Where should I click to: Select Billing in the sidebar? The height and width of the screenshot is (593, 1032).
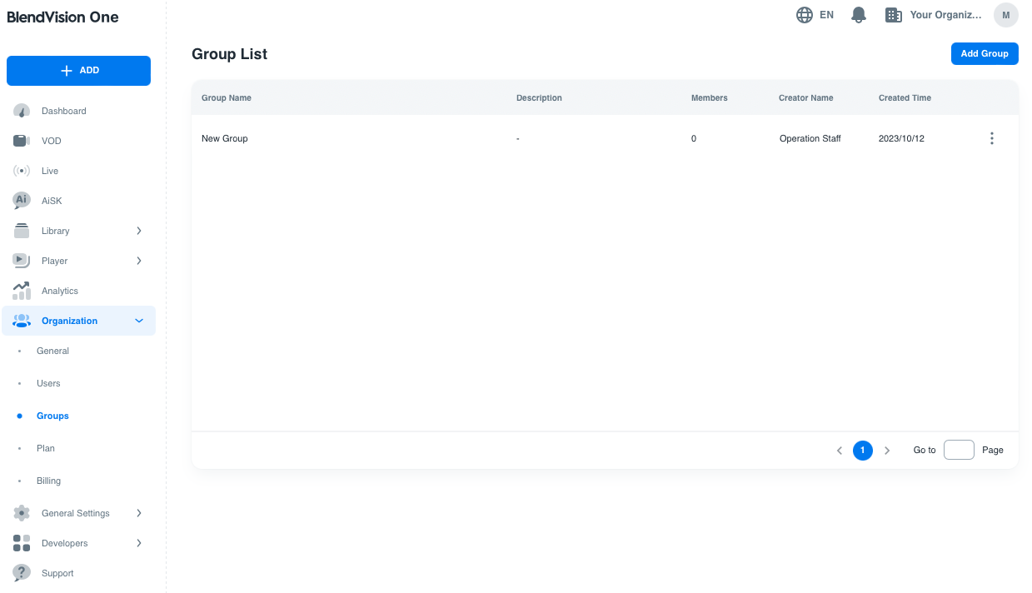click(48, 481)
